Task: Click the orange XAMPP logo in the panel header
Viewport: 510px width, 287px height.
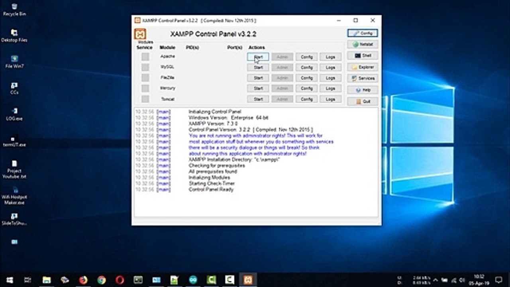Action: tap(140, 34)
